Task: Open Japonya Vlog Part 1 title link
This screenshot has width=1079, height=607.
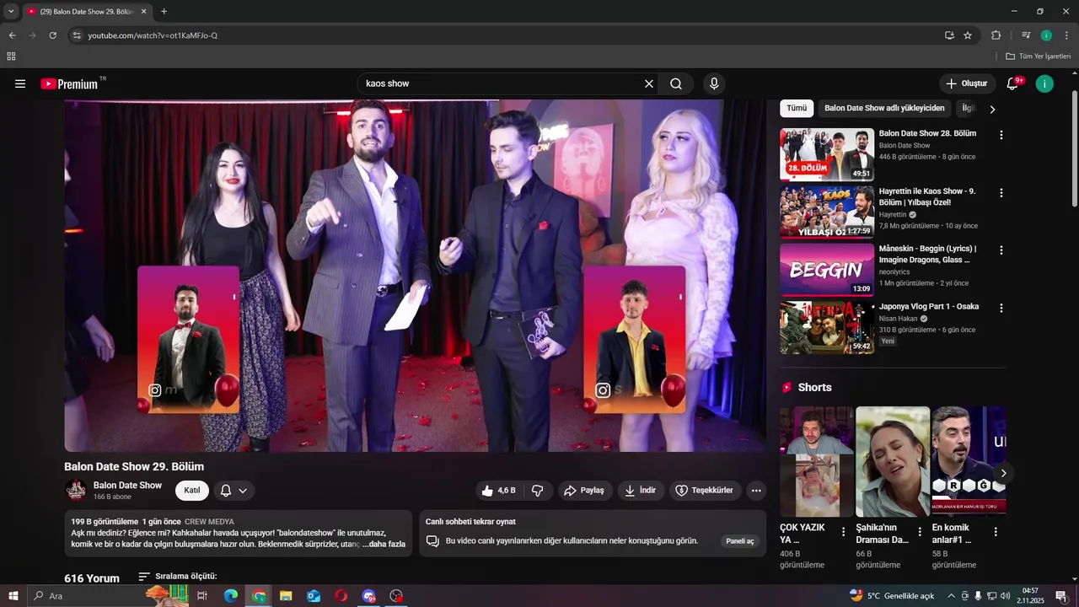Action: [x=928, y=307]
